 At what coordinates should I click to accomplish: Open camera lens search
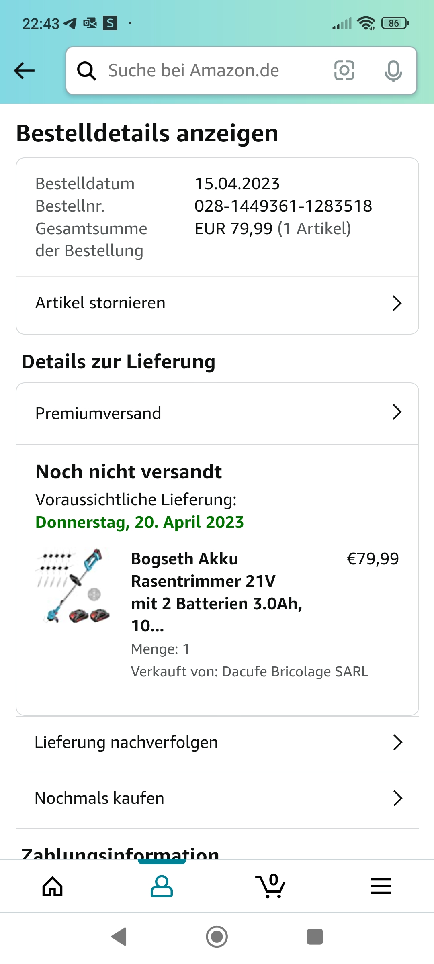pyautogui.click(x=344, y=71)
